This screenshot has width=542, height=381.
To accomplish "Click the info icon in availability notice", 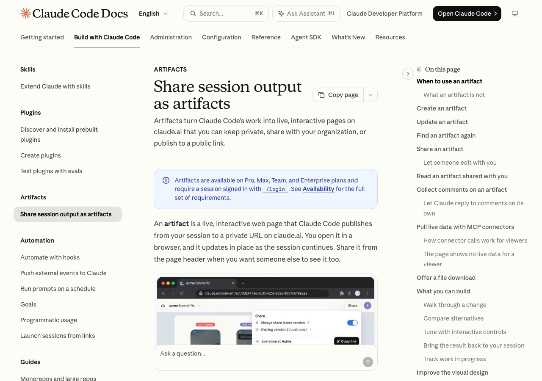I will [166, 180].
